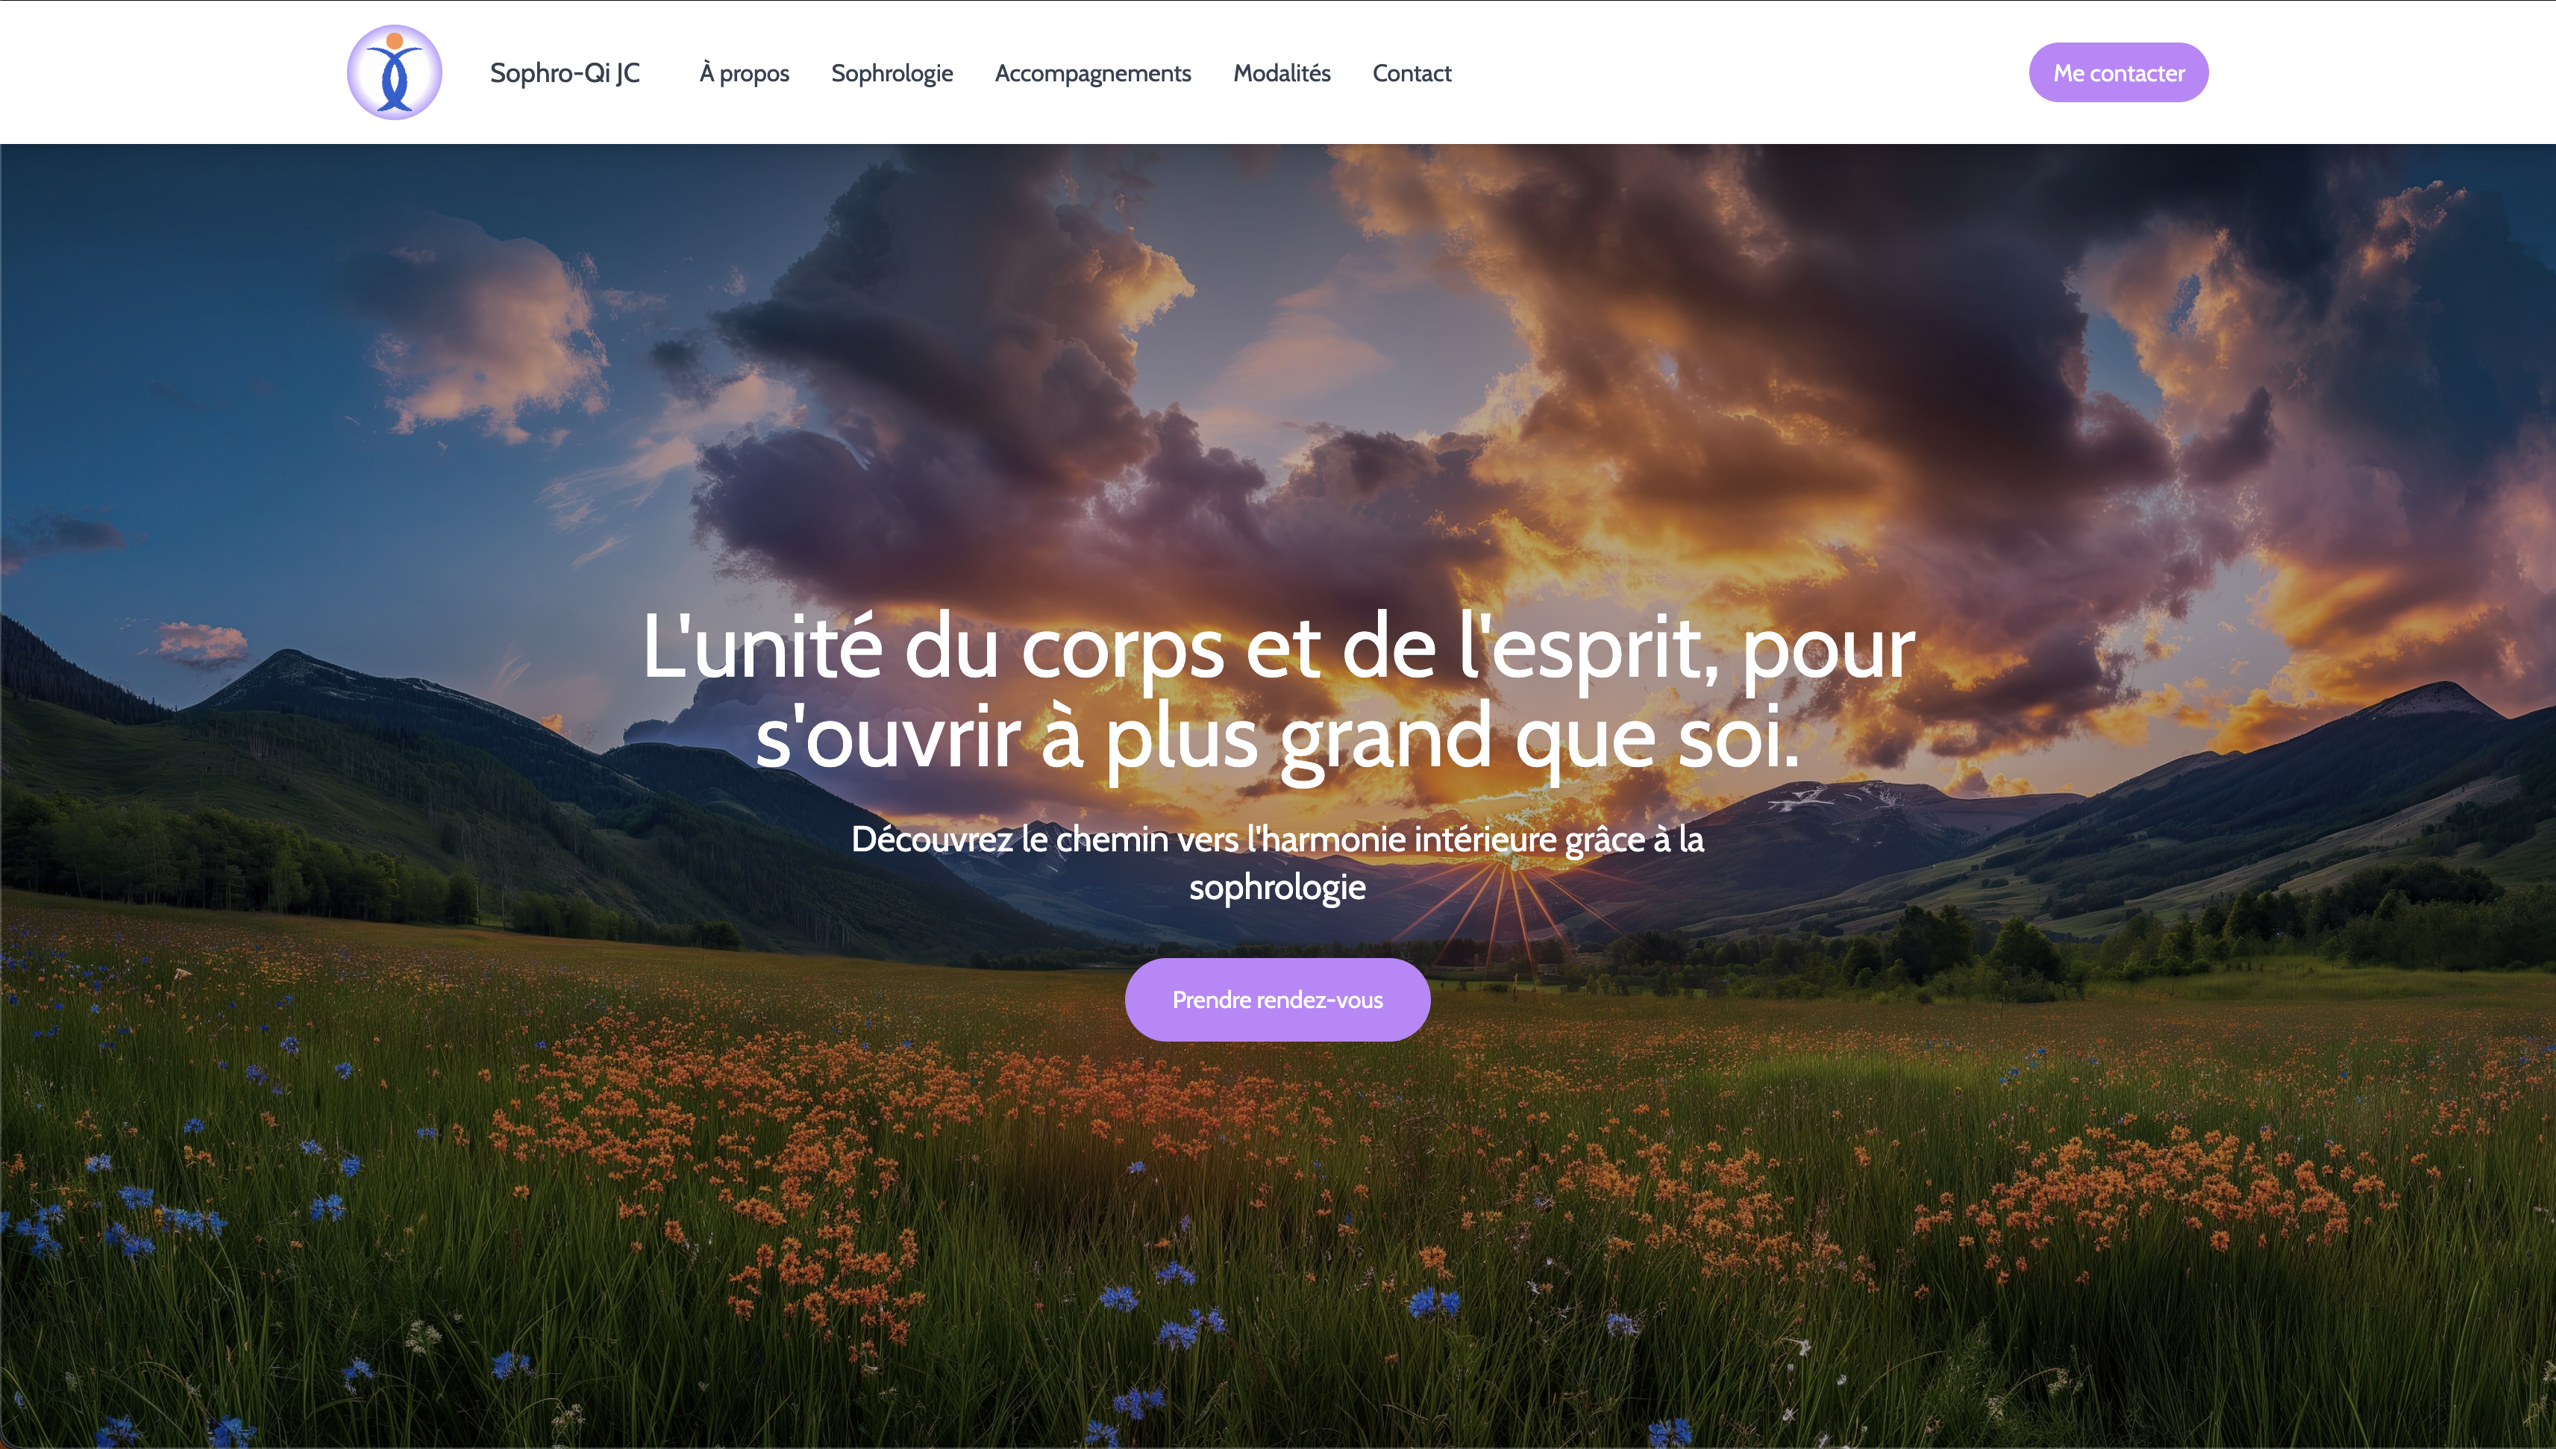This screenshot has height=1449, width=2556.
Task: Click the Sophro-Qi round figure logo
Action: coord(394,72)
